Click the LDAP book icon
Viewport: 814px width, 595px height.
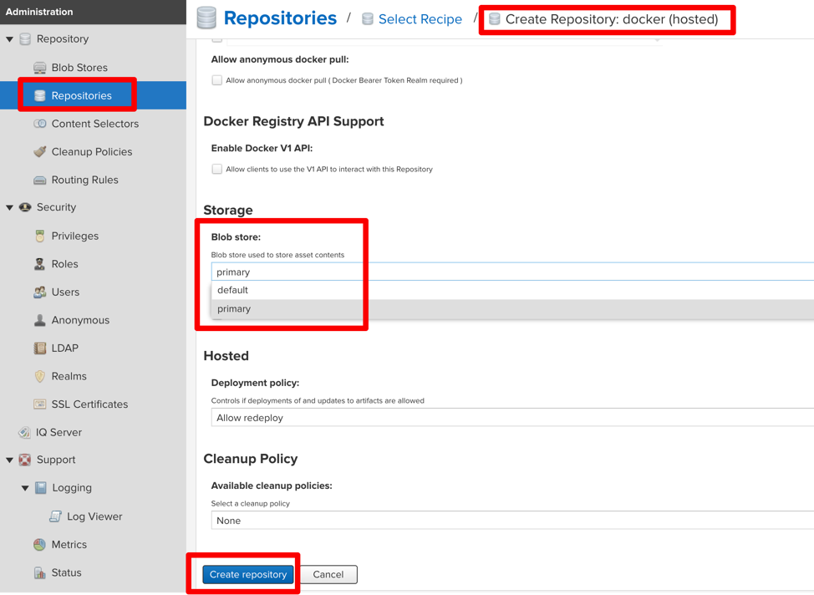40,348
